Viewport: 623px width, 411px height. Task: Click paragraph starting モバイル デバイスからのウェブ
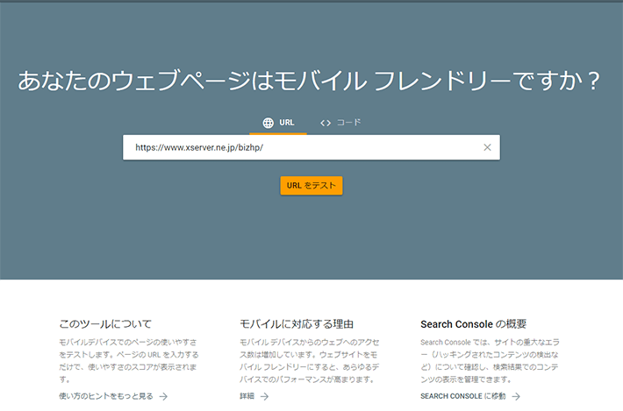point(310,361)
